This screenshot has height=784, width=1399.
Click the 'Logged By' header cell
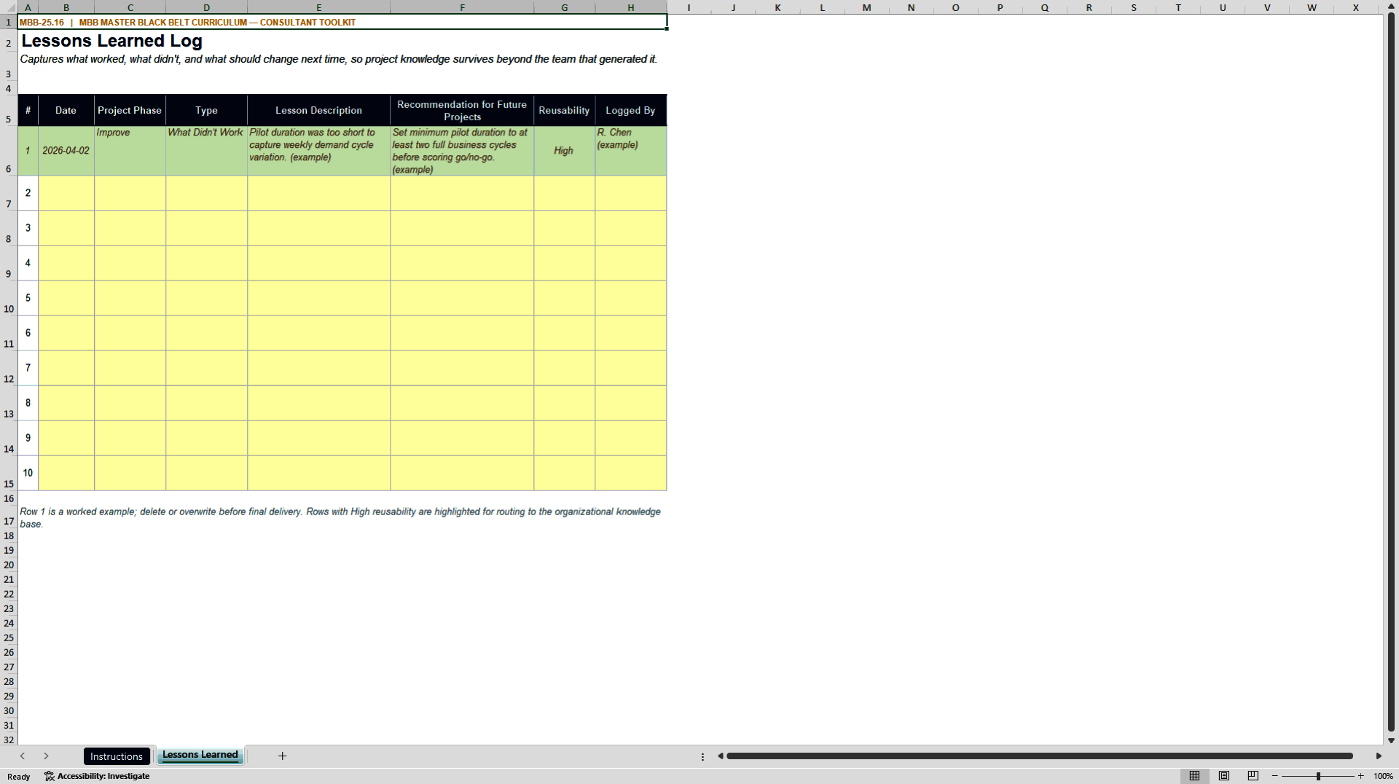(630, 111)
